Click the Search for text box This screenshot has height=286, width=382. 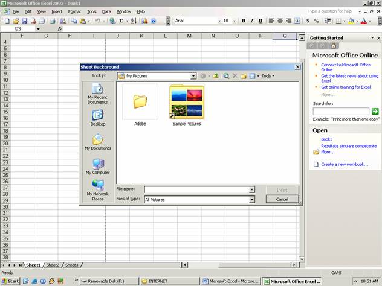[341, 112]
